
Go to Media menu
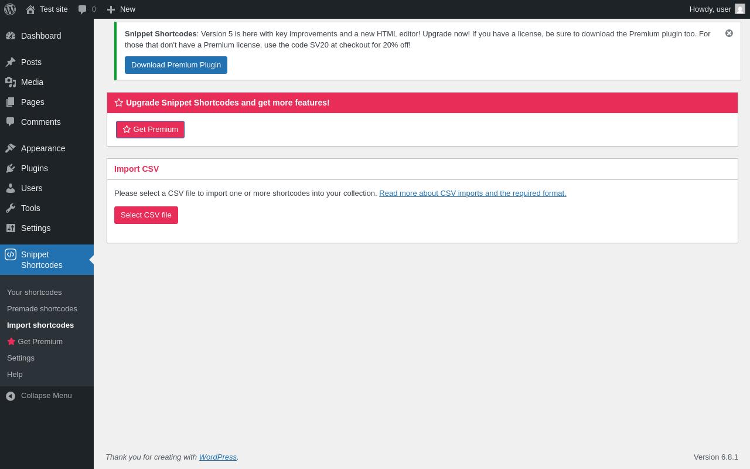(x=32, y=82)
